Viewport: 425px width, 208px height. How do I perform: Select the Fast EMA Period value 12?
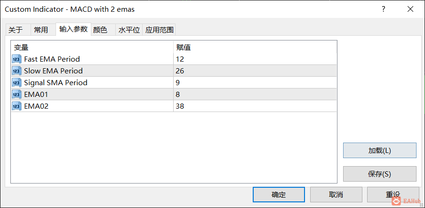[x=180, y=59]
